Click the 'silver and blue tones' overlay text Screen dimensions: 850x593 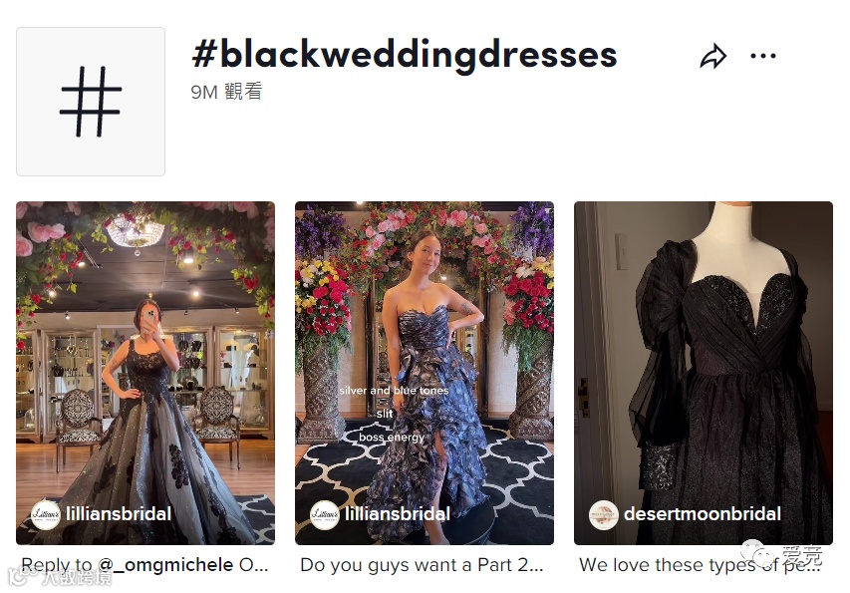[394, 391]
